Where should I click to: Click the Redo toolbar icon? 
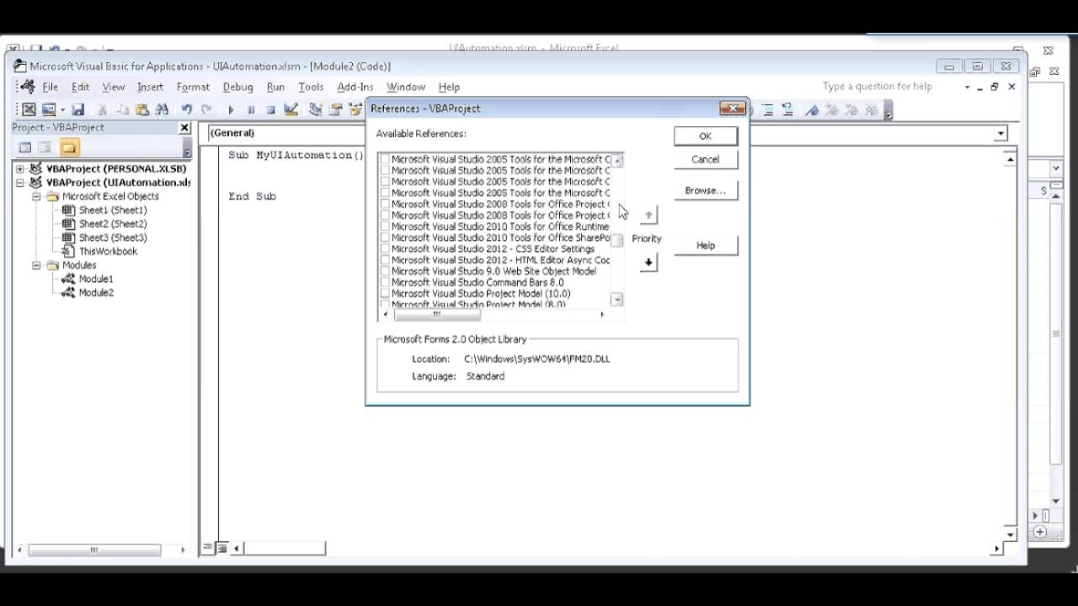click(206, 109)
